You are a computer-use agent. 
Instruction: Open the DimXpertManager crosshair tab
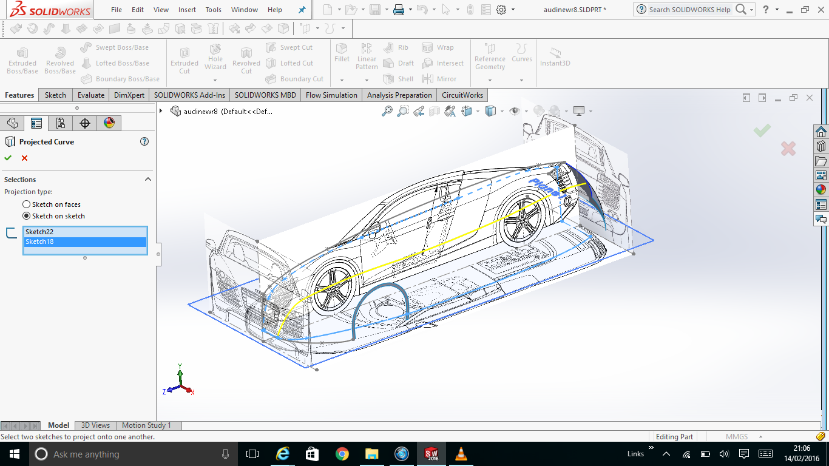point(85,123)
